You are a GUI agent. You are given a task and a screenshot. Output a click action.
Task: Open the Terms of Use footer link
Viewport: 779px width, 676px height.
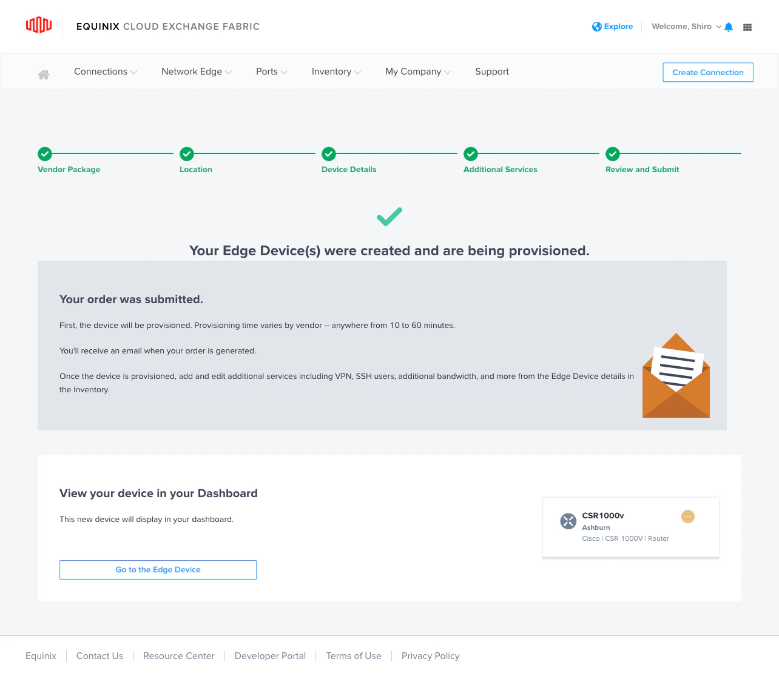pos(354,656)
